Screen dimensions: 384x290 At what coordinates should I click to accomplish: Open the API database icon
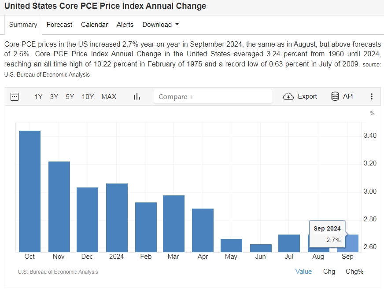[x=335, y=96]
